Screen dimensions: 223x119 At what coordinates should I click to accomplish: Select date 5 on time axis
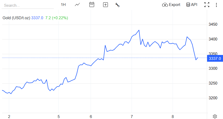(x=59, y=116)
